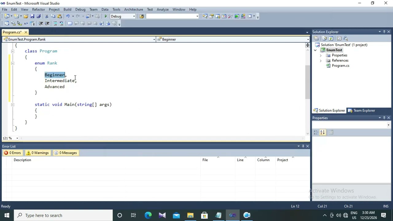
Task: Toggle the Warnings filter button
Action: [x=37, y=153]
